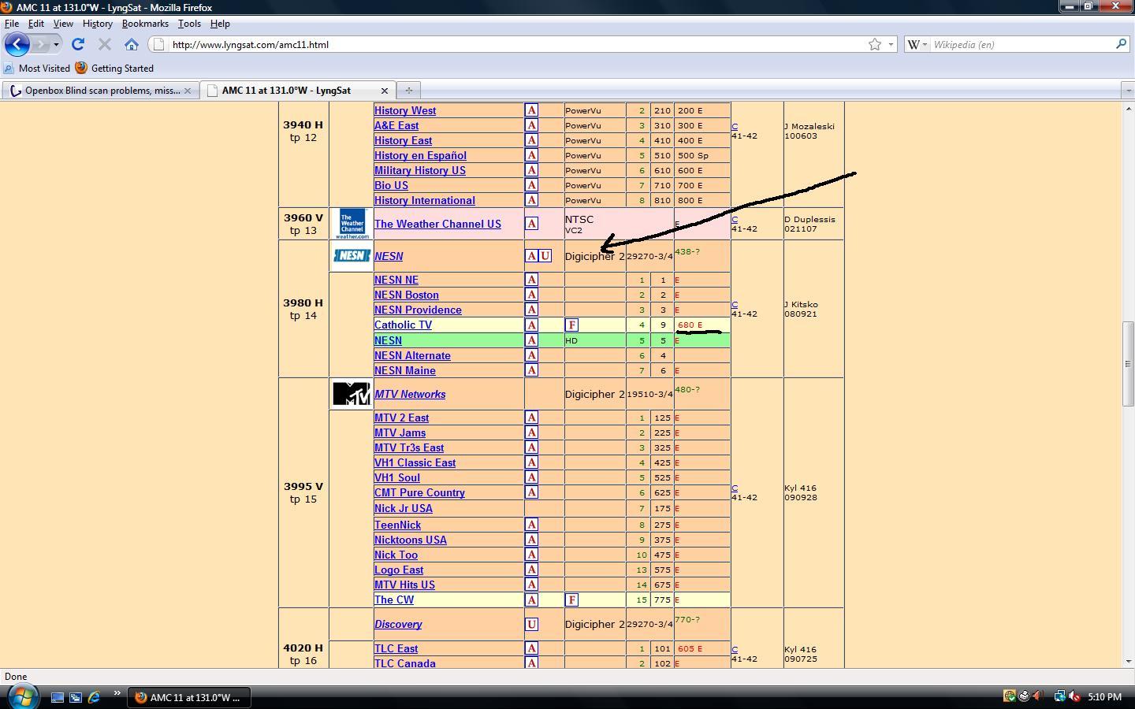Open a new tab with plus button
The image size is (1135, 709).
pos(408,91)
